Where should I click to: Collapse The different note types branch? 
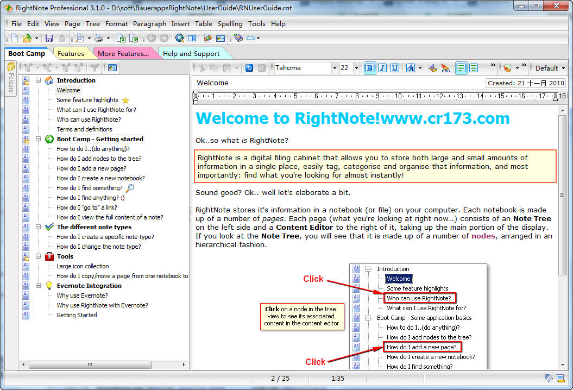(x=39, y=227)
